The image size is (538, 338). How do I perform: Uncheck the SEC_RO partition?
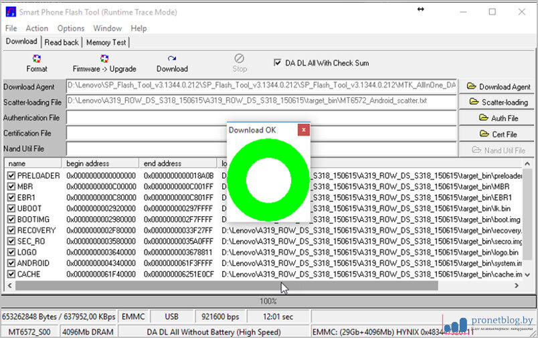pos(11,241)
